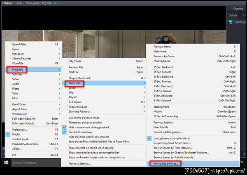Jump 15 Sec. Backward

pyautogui.click(x=193, y=67)
